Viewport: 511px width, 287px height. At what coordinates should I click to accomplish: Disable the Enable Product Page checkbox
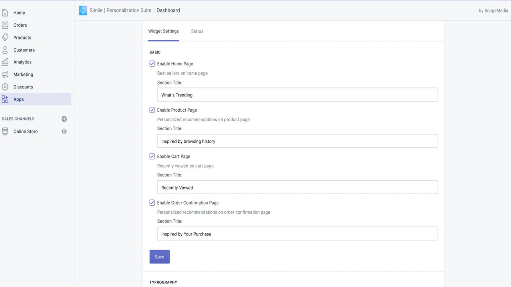click(152, 110)
